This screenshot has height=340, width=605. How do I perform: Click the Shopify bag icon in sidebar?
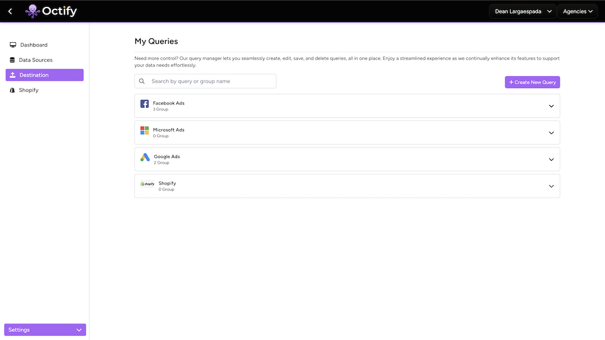pyautogui.click(x=12, y=90)
